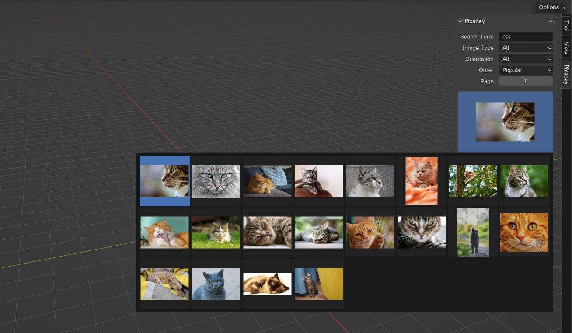Open the Order dropdown set to Popular

(526, 70)
